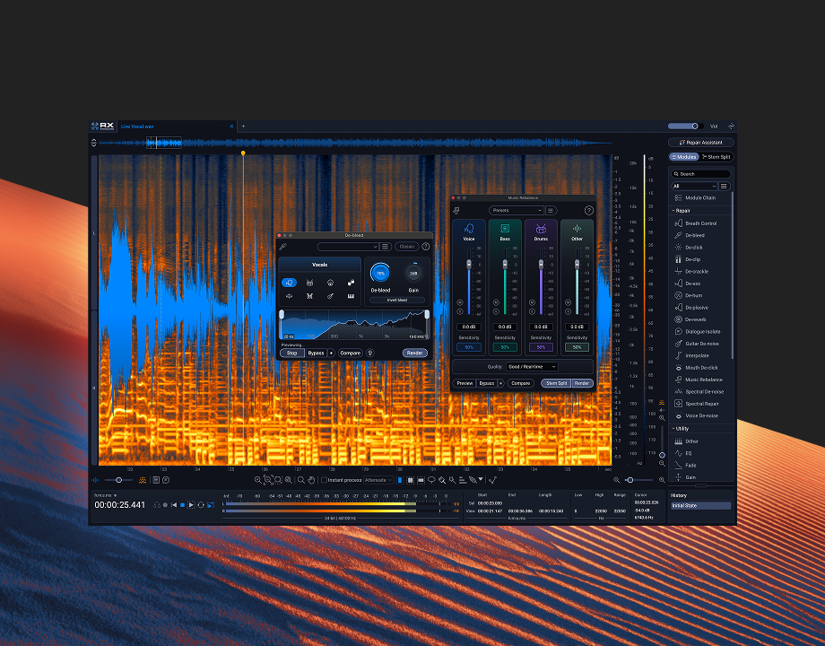Adjust the Voice gain fader handle

point(469,265)
